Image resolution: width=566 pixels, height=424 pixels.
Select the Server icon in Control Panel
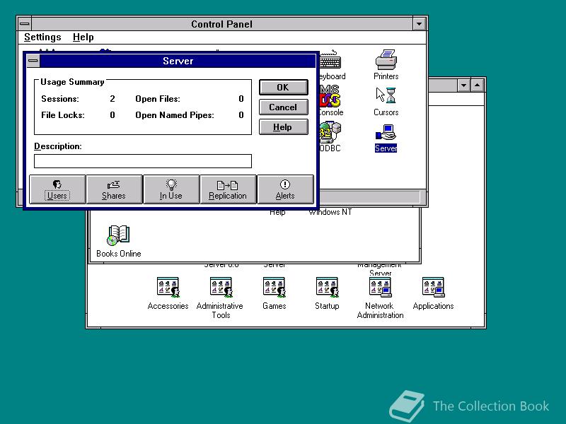click(x=386, y=138)
